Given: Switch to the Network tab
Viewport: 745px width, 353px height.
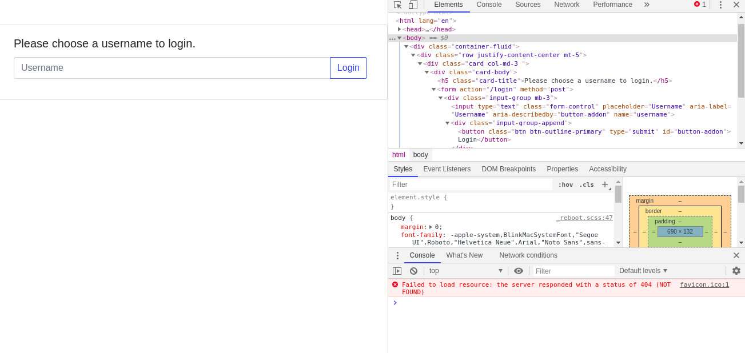Looking at the screenshot, I should [567, 5].
